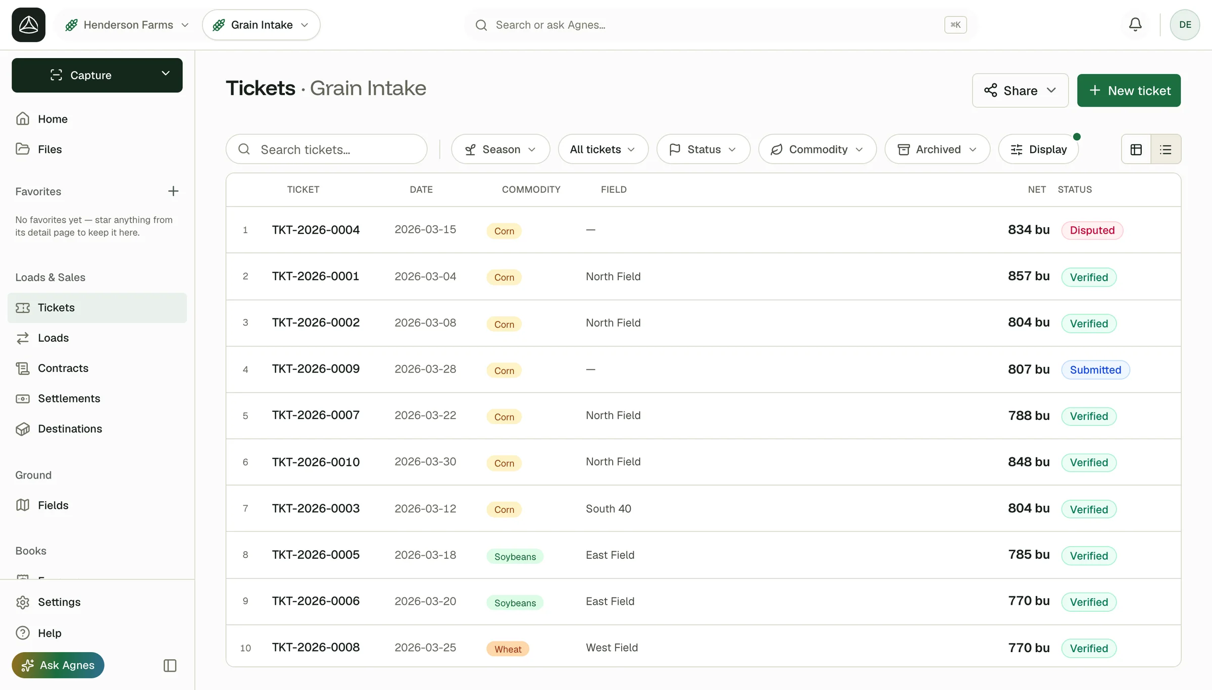Switch to list view

pyautogui.click(x=1166, y=149)
